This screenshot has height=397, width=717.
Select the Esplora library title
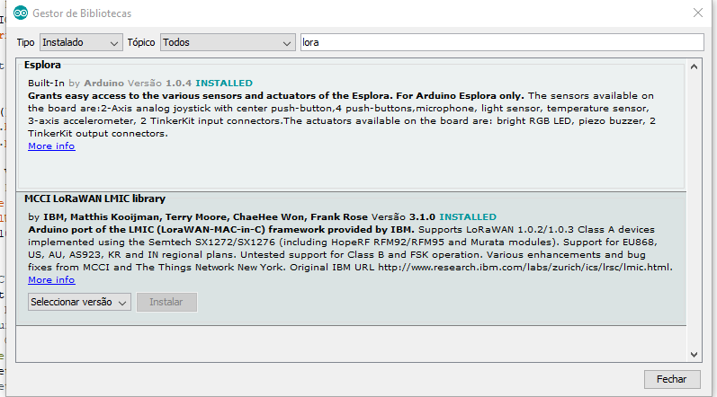coord(43,66)
